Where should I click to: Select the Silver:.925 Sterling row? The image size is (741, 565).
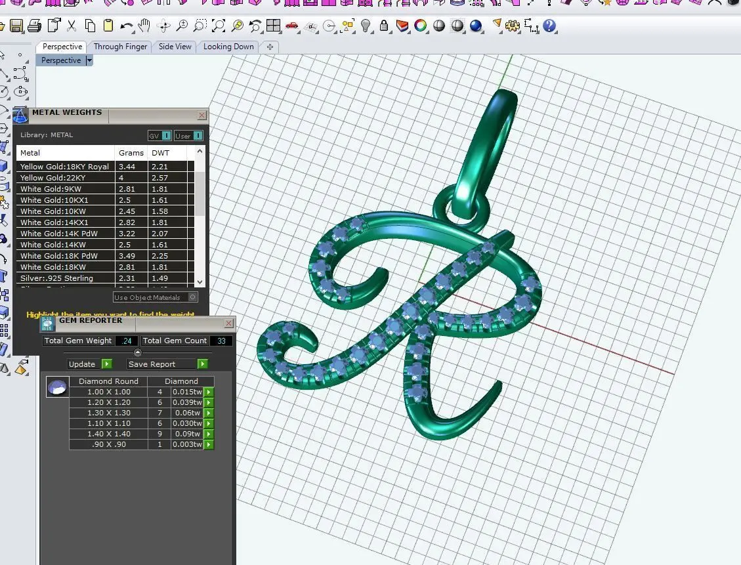105,278
